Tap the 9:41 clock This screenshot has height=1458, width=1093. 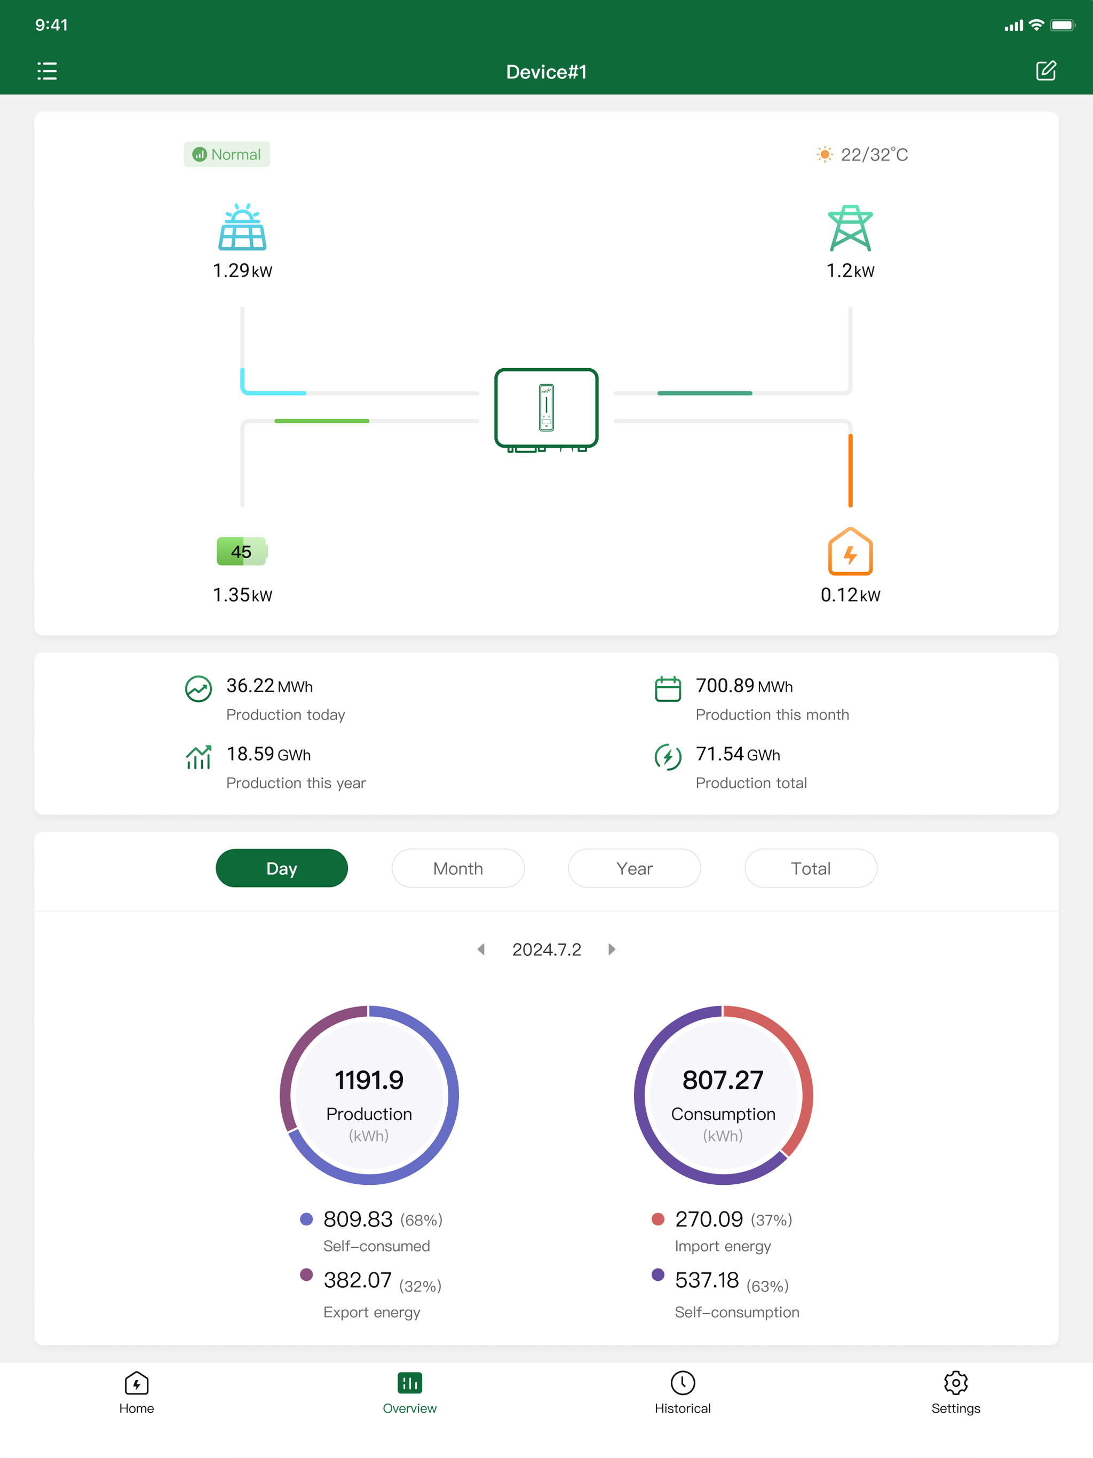pyautogui.click(x=51, y=25)
